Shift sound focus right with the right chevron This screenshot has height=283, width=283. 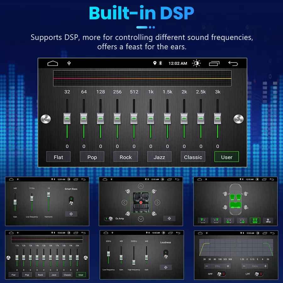[x=157, y=203]
